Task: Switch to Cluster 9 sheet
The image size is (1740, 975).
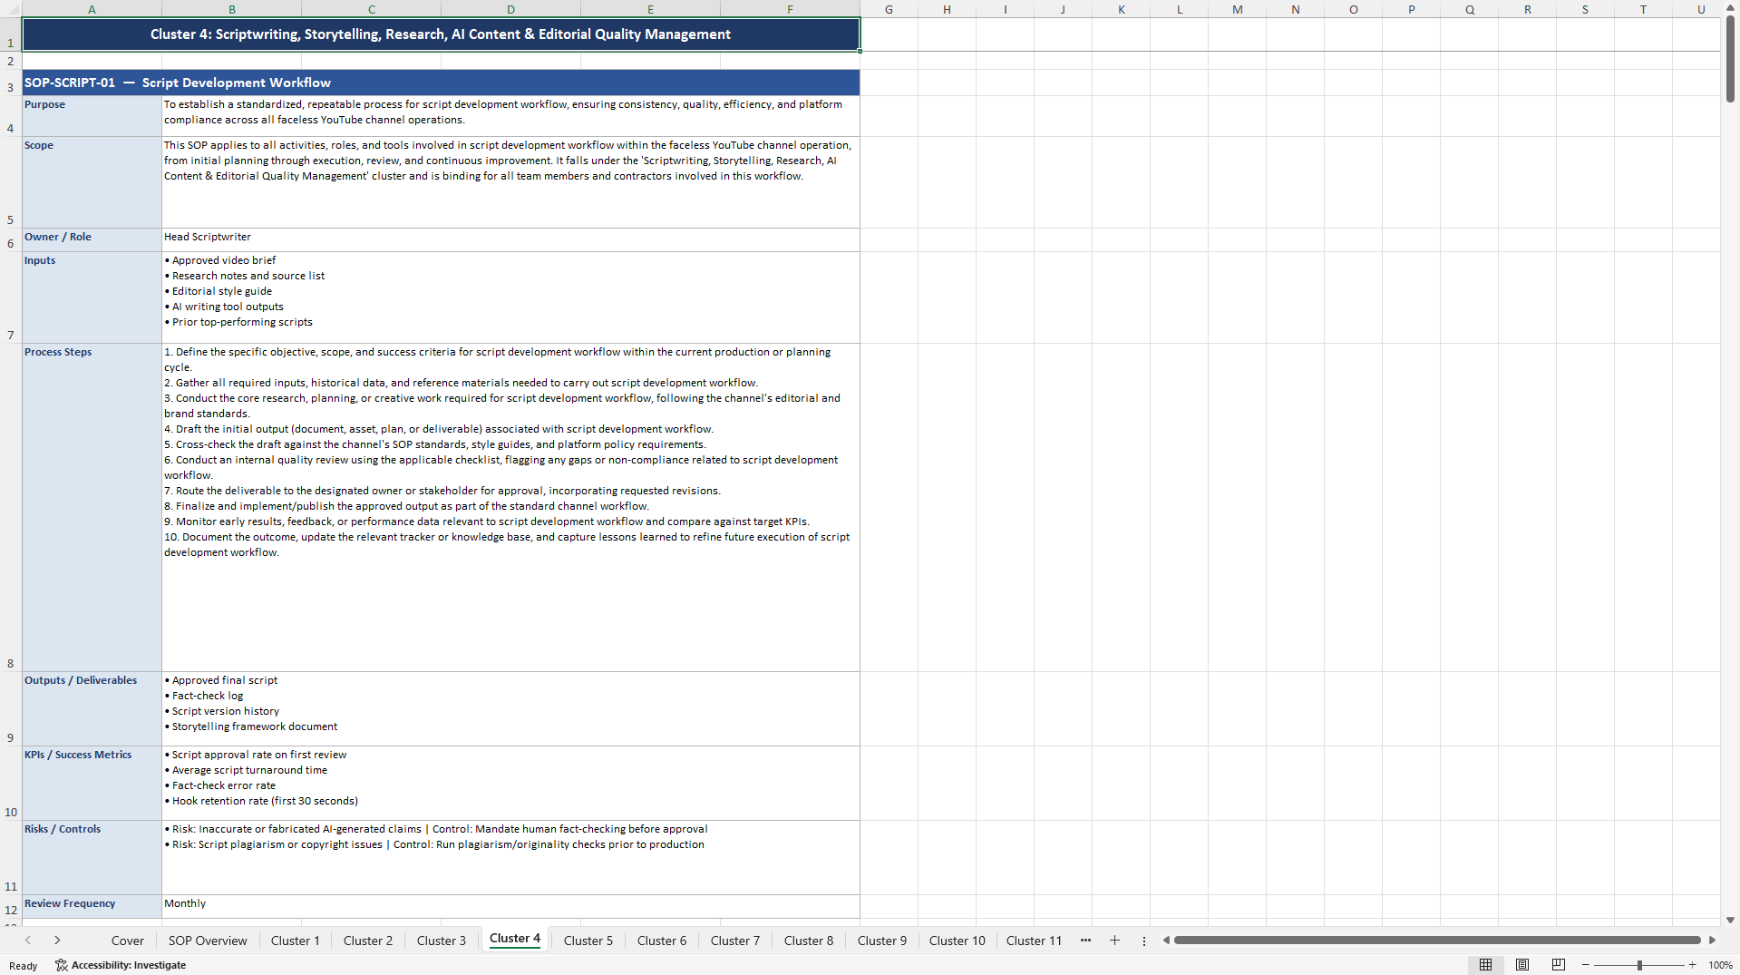Action: coord(882,941)
